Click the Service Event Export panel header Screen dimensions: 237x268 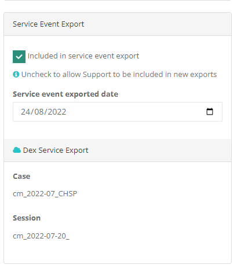tap(118, 24)
